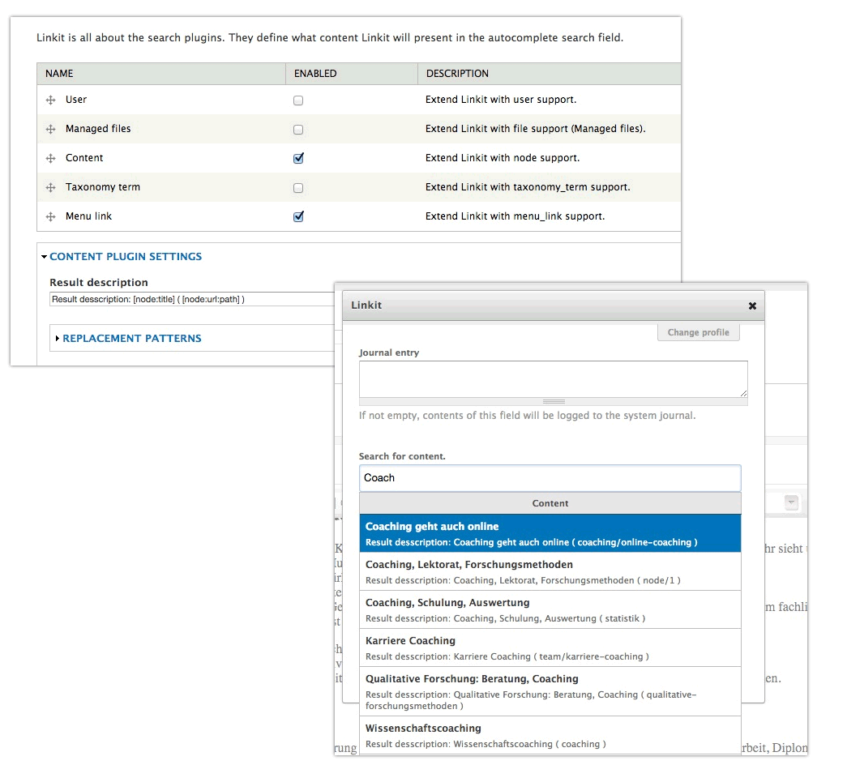Click the dropdown arrow behind Linkit dialog
The height and width of the screenshot is (782, 847).
pos(791,502)
